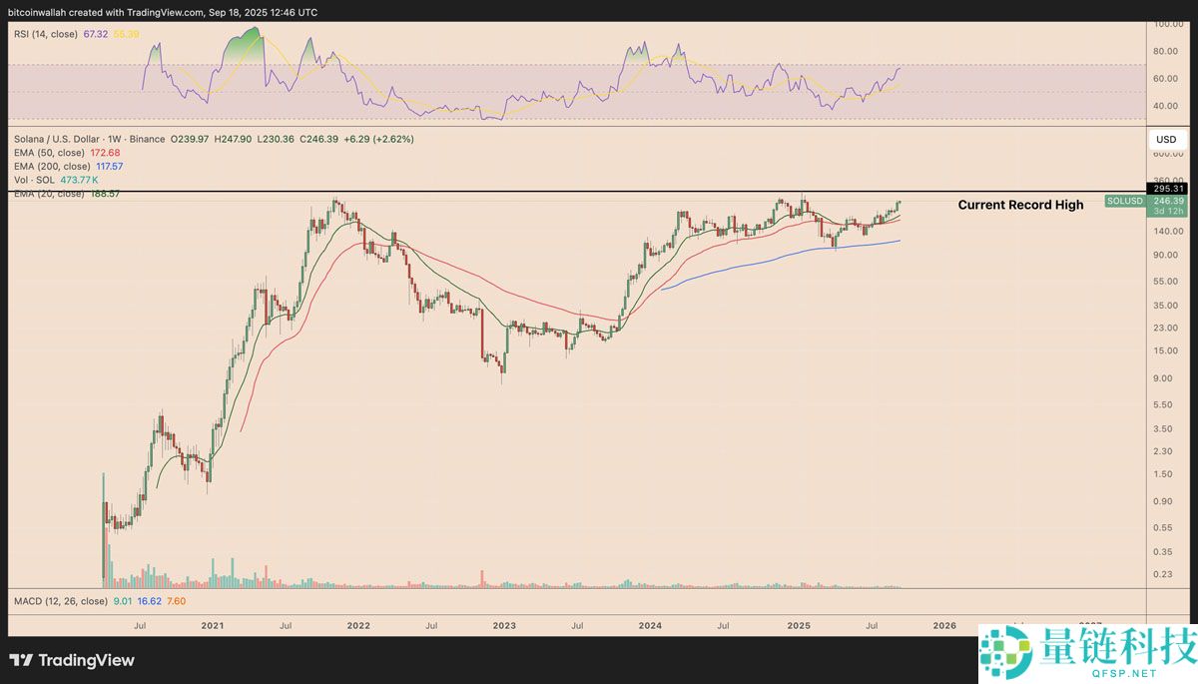The height and width of the screenshot is (684, 1198).
Task: Click the black 295.31 price label
Action: point(1167,189)
